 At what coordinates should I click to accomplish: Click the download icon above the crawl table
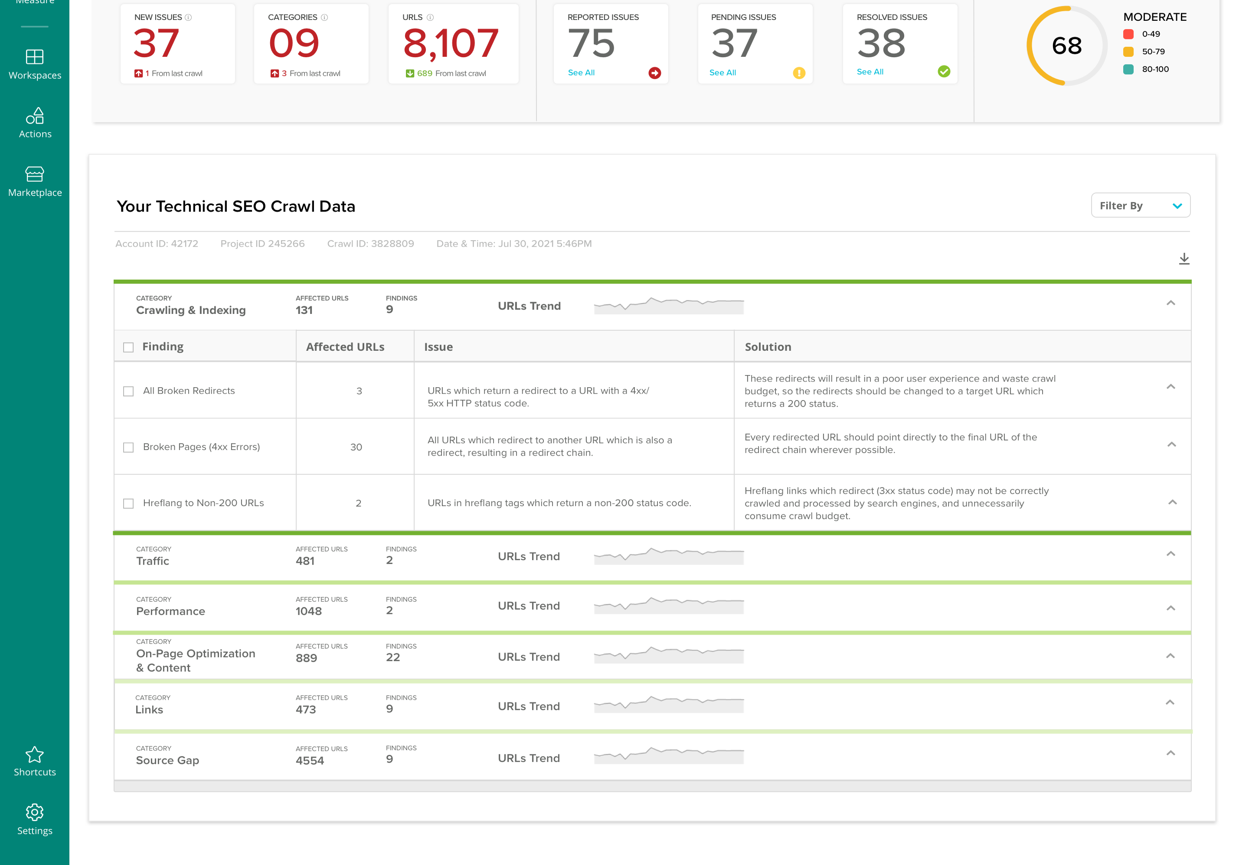pos(1184,258)
